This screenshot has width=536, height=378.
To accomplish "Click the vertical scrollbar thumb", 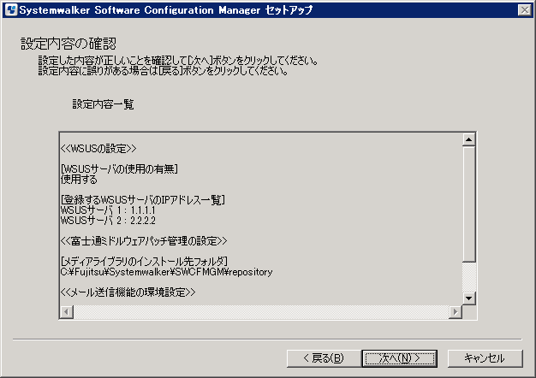I will point(468,204).
